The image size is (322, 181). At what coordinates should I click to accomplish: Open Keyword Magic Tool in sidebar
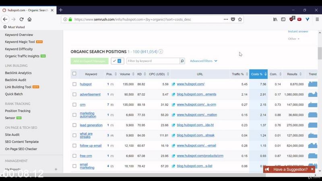point(20,42)
